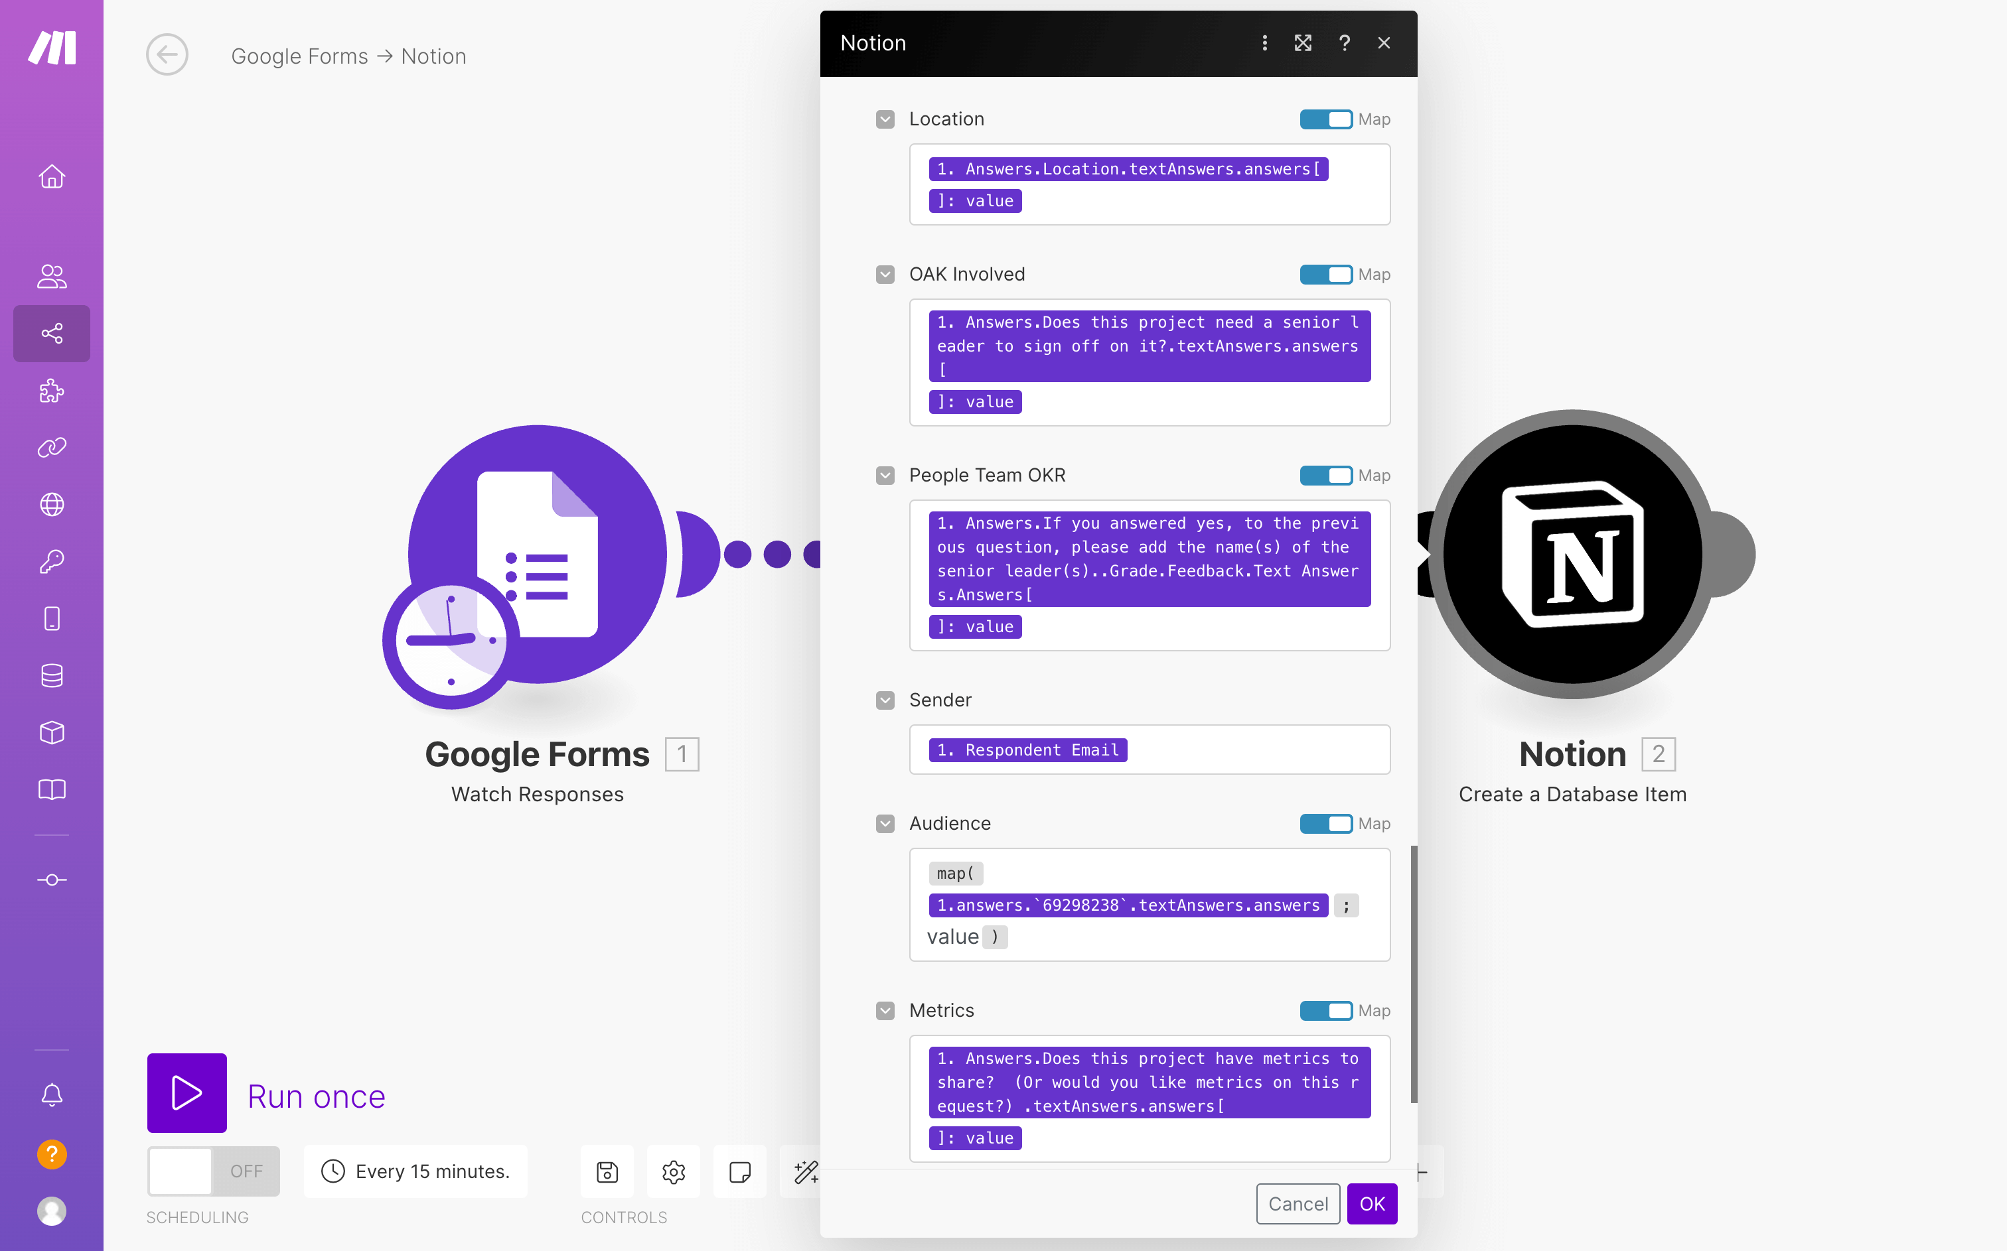Click into the Sender input field

pos(1150,750)
